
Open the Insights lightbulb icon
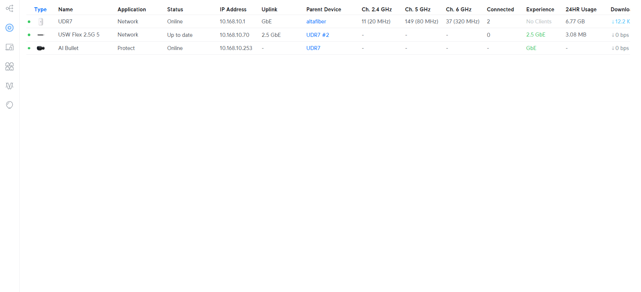9,105
